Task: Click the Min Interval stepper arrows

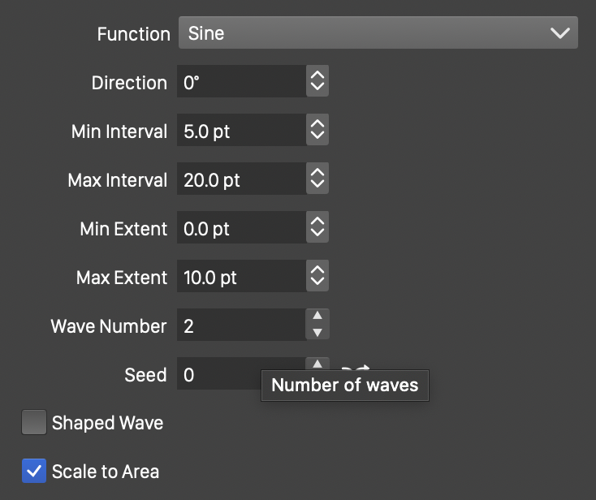Action: pos(317,131)
